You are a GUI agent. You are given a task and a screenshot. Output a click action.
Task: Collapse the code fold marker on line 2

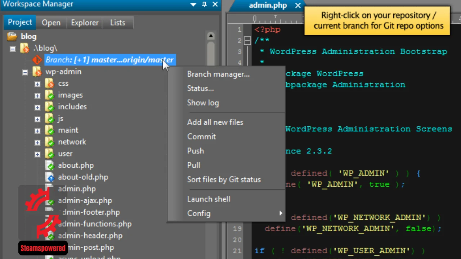[x=247, y=40]
